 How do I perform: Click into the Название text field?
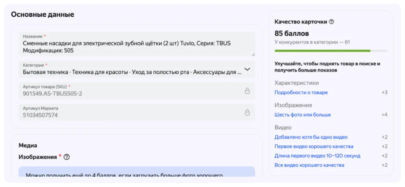(x=131, y=47)
